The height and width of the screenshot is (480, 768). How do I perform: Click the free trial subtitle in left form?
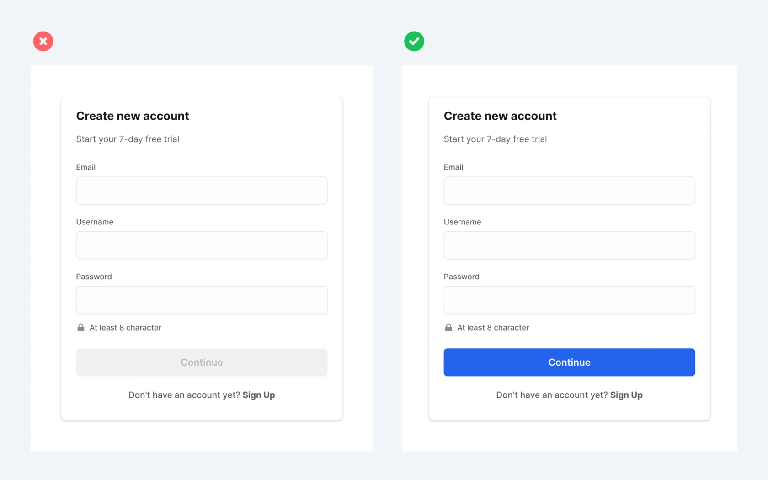click(x=128, y=139)
